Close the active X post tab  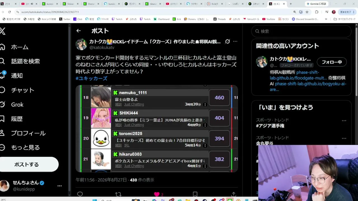[x=284, y=4]
